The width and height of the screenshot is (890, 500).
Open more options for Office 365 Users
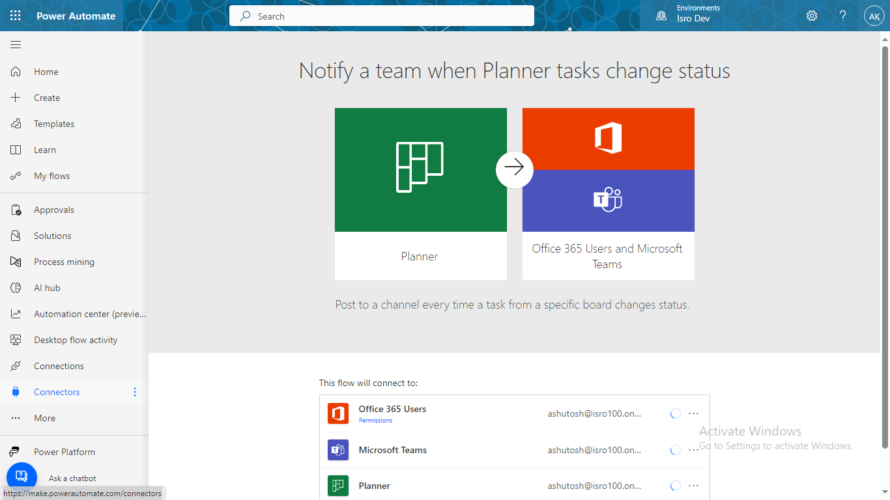point(693,413)
